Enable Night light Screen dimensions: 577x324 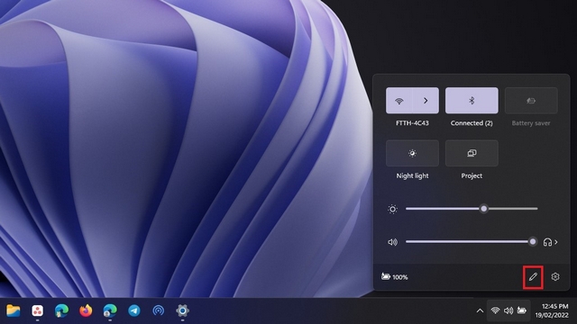pyautogui.click(x=412, y=153)
